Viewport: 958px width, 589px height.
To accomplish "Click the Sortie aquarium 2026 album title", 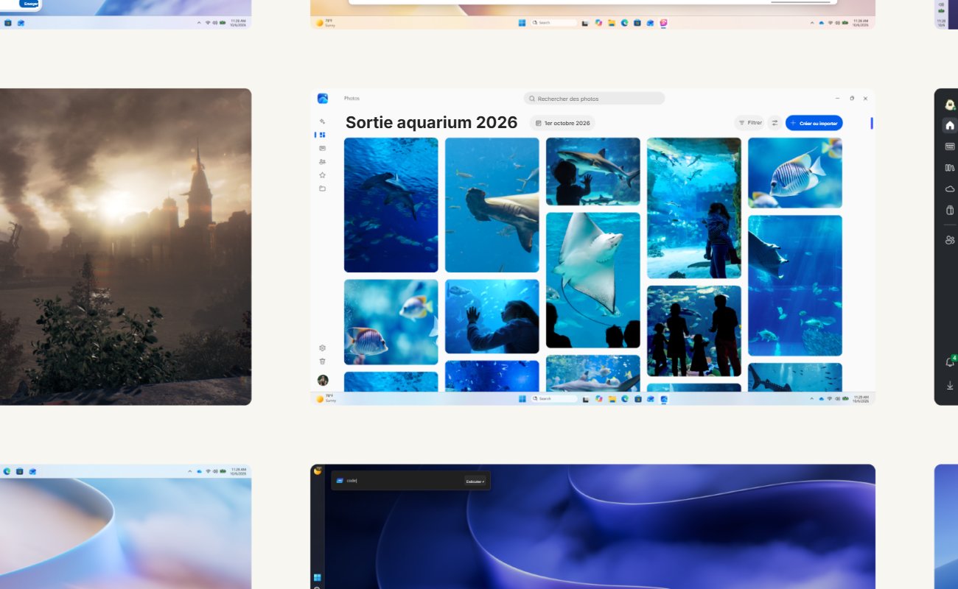I will pyautogui.click(x=431, y=122).
